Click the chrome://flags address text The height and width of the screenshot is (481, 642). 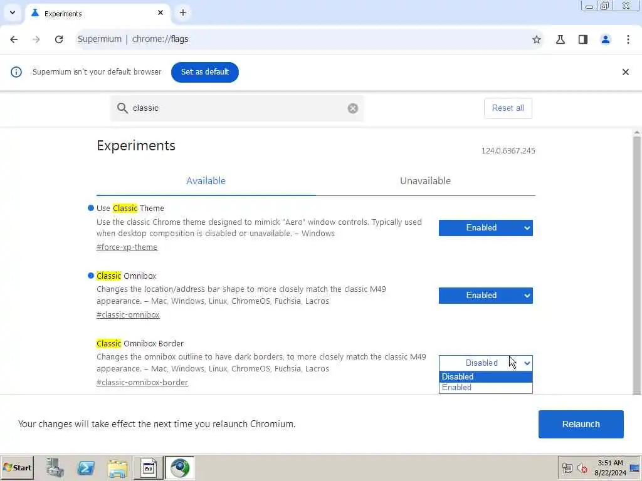[x=160, y=39]
